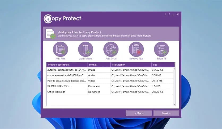Click the Copy Protect logo
The image size is (222, 129).
pos(62,19)
